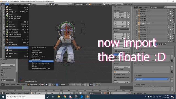Click the screen layout browse icon next to Default
Image resolution: width=176 pixels, height=99 pixels.
(30, 4)
